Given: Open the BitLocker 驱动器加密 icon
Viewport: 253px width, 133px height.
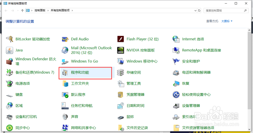Looking at the screenshot, I should click(10, 39).
